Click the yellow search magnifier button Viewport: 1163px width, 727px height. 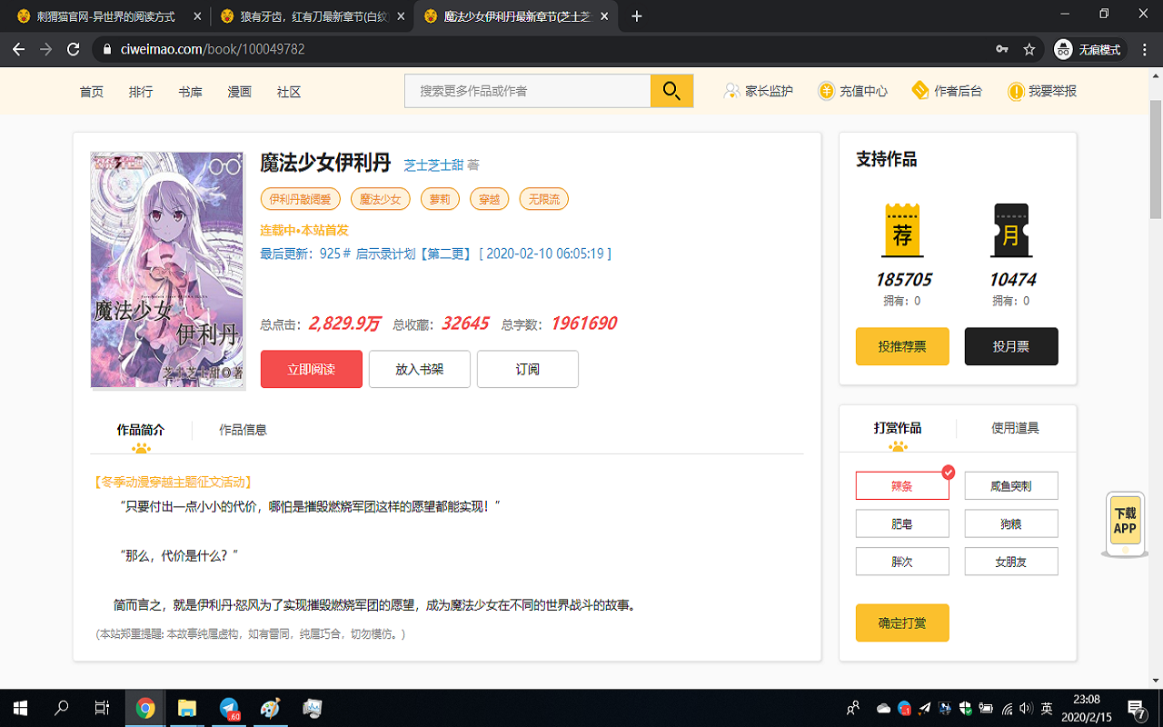tap(671, 91)
